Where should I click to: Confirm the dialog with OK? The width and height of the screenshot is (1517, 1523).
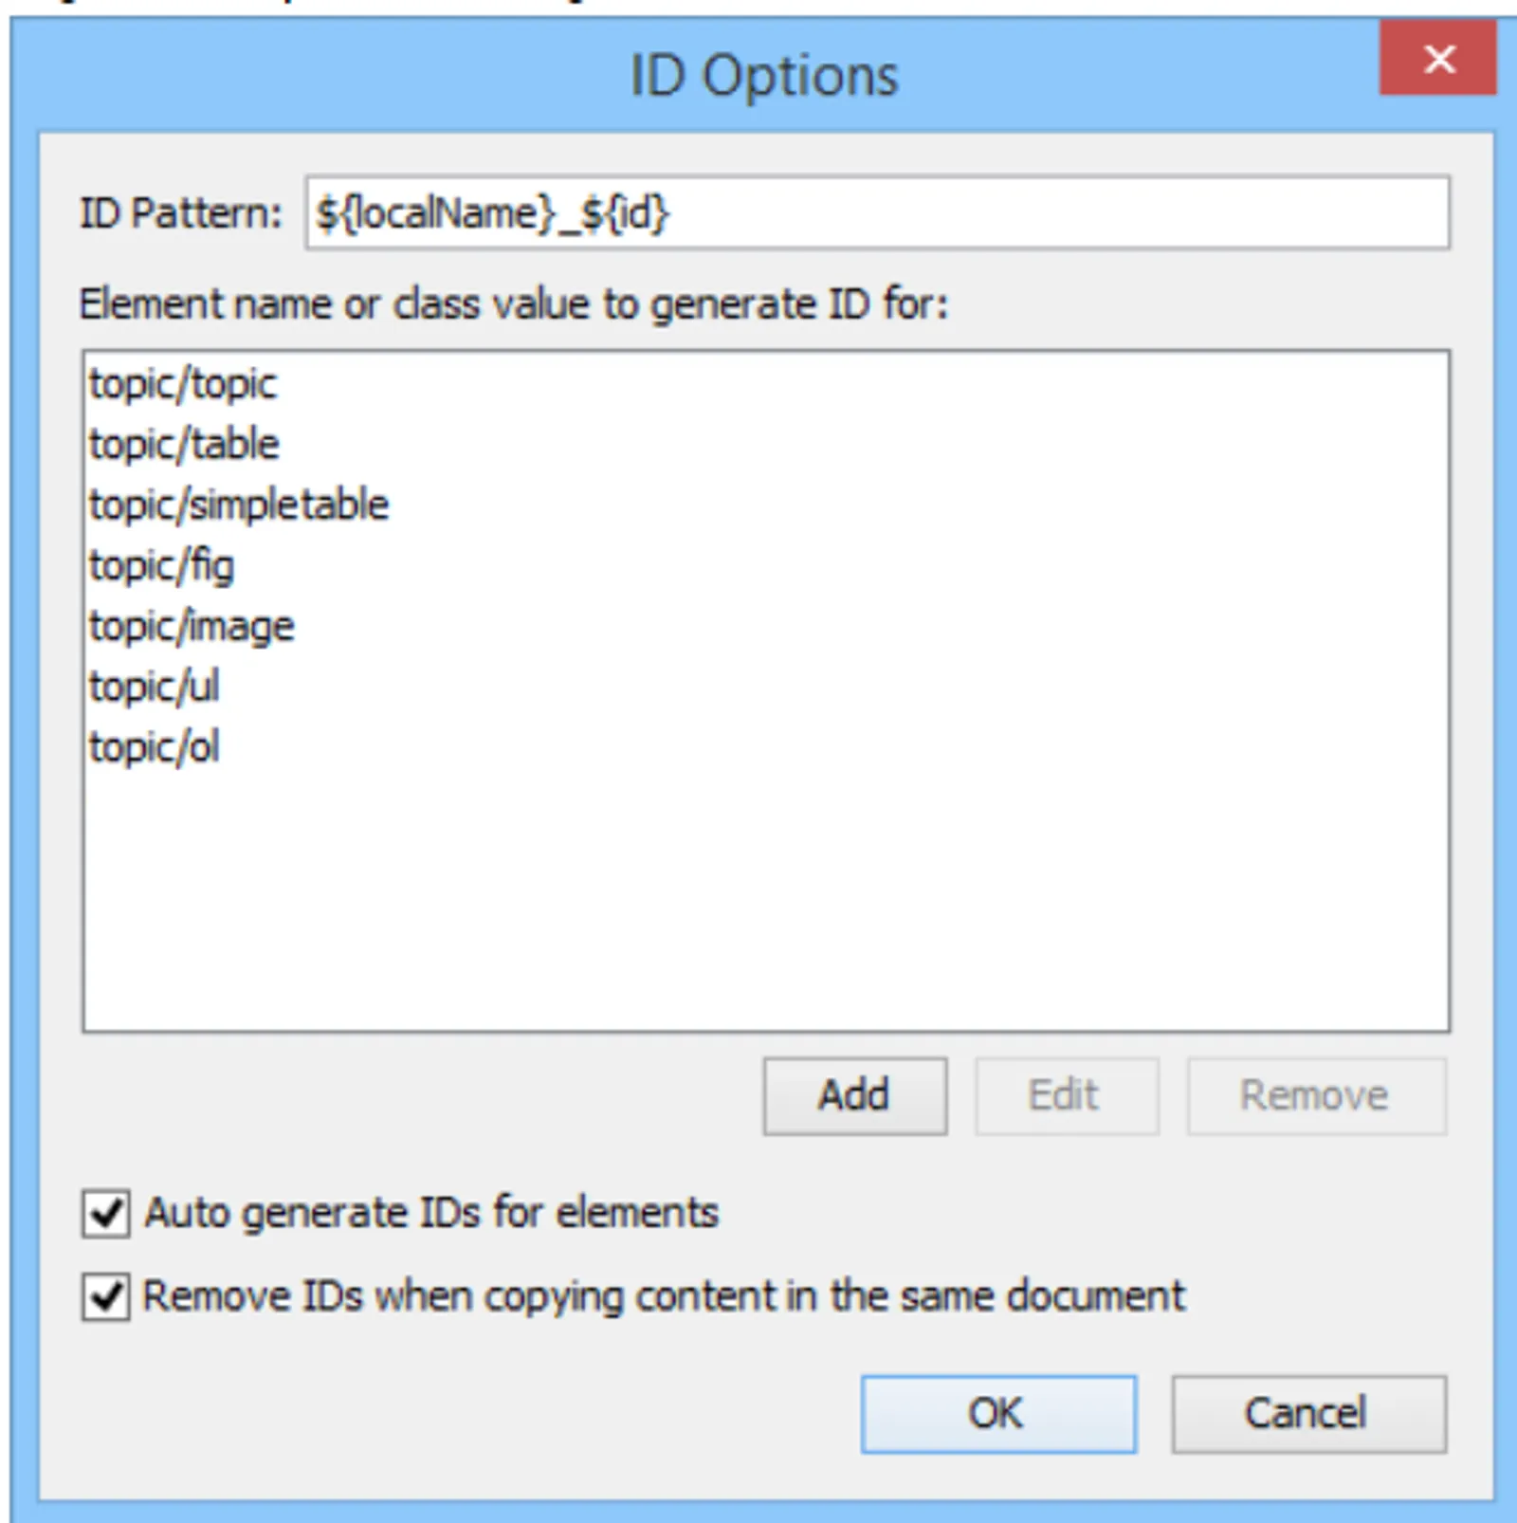[997, 1414]
